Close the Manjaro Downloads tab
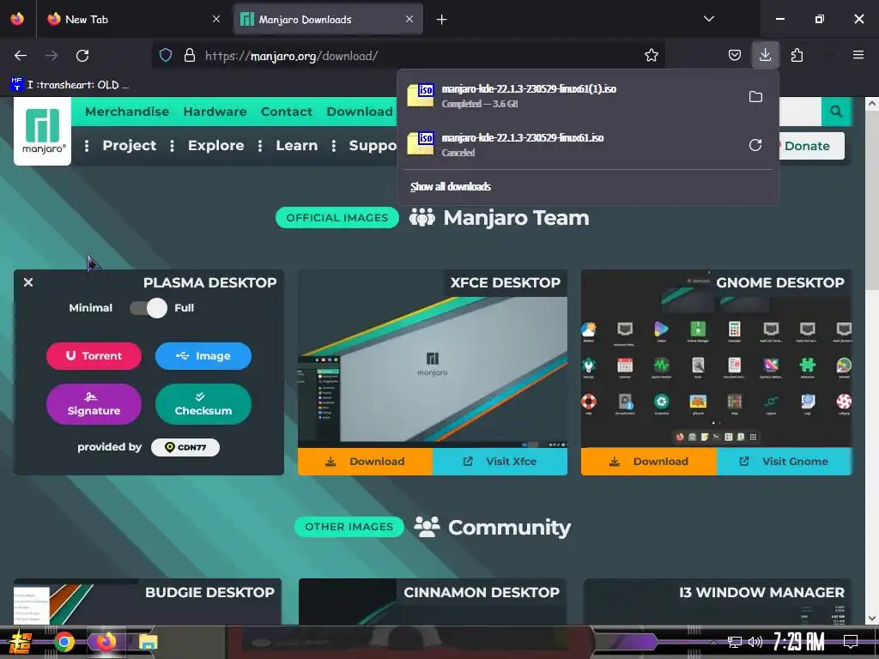Viewport: 879px width, 659px height. (x=409, y=19)
